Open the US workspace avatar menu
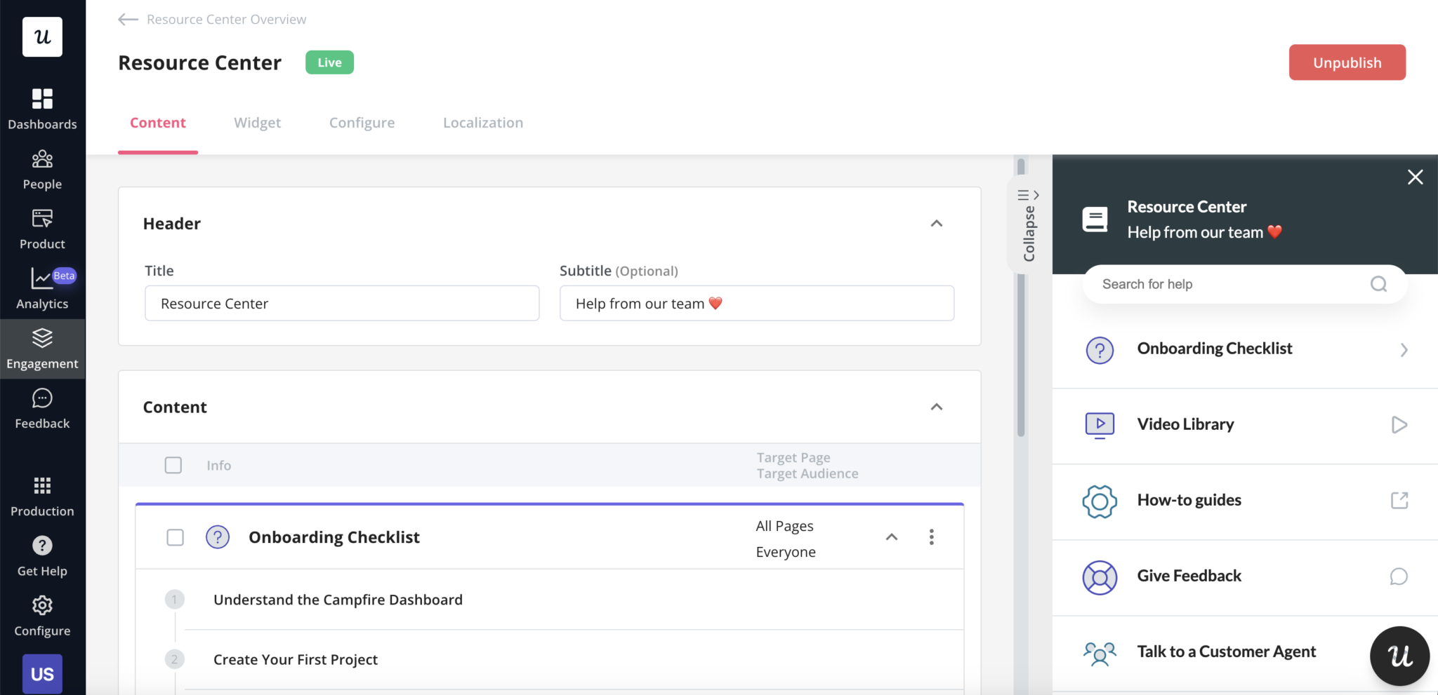 pyautogui.click(x=42, y=673)
